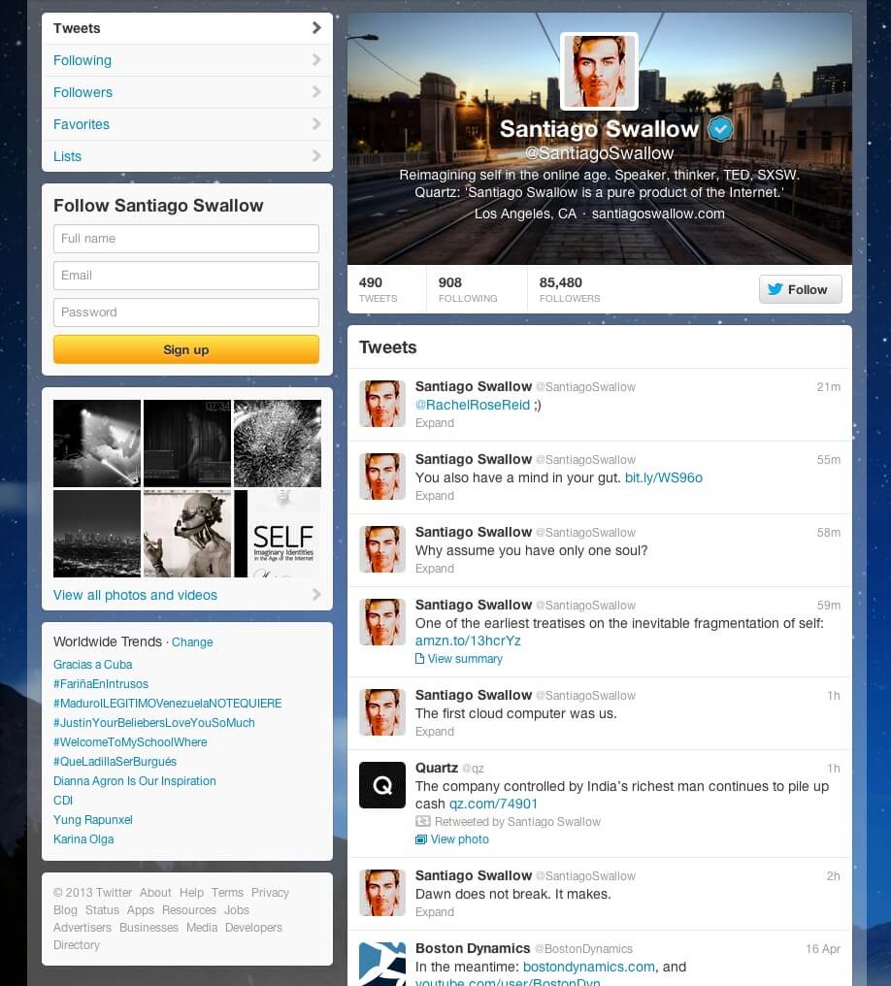
Task: Expand the 'The first cloud computer was us' tweet
Action: [434, 732]
